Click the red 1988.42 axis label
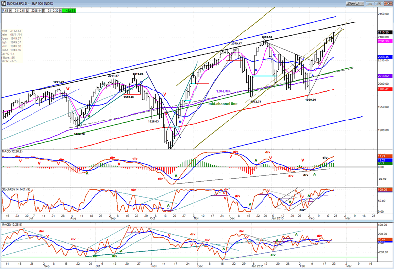 click(x=385, y=89)
